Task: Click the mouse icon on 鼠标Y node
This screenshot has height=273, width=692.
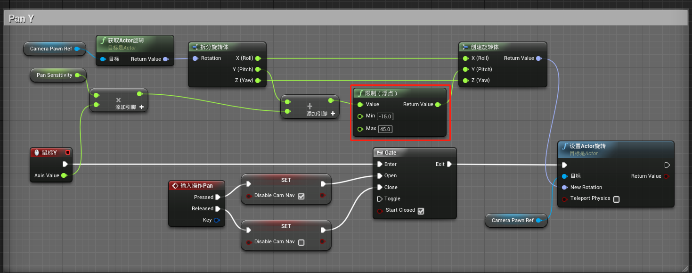Action: tap(37, 153)
